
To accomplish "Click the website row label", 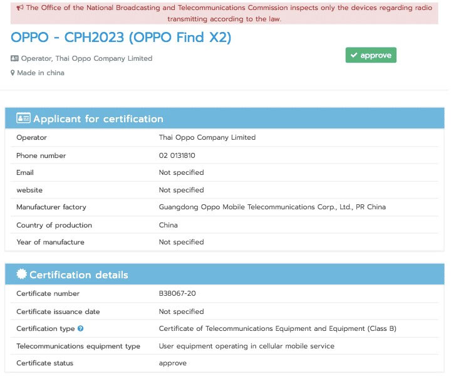I will point(29,190).
